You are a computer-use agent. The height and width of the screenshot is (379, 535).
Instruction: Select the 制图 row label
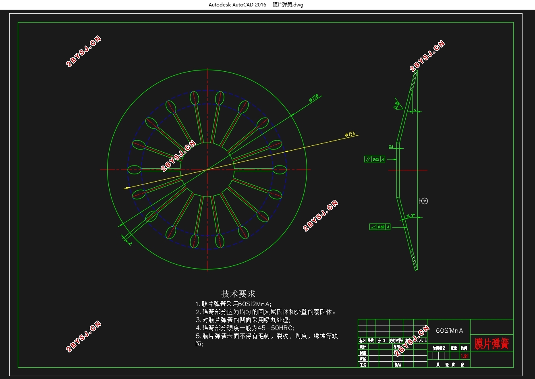363,353
